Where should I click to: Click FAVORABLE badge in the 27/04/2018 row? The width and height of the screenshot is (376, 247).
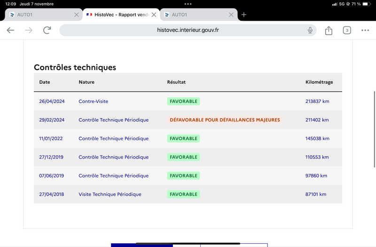(183, 194)
